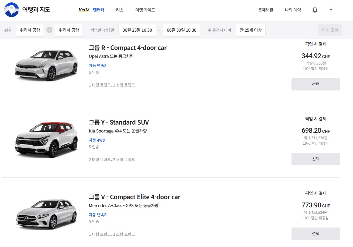
Task: Open driver age 만 25세 이상 dropdown
Action: click(x=251, y=30)
